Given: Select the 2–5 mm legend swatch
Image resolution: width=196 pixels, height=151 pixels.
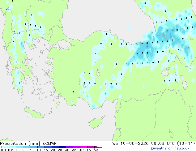Looking at the screenshot, I should point(27,147).
